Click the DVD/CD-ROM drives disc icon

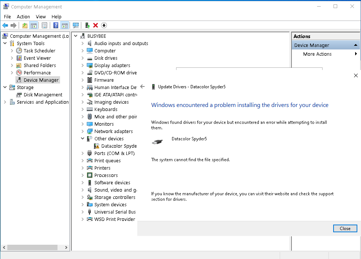[90, 73]
